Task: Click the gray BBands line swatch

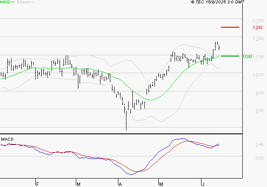Action: 33,3
